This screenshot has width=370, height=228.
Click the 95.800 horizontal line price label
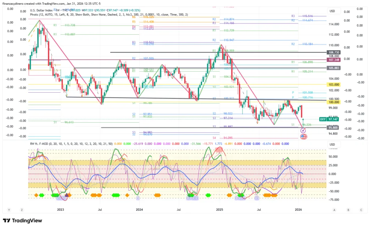pyautogui.click(x=333, y=127)
